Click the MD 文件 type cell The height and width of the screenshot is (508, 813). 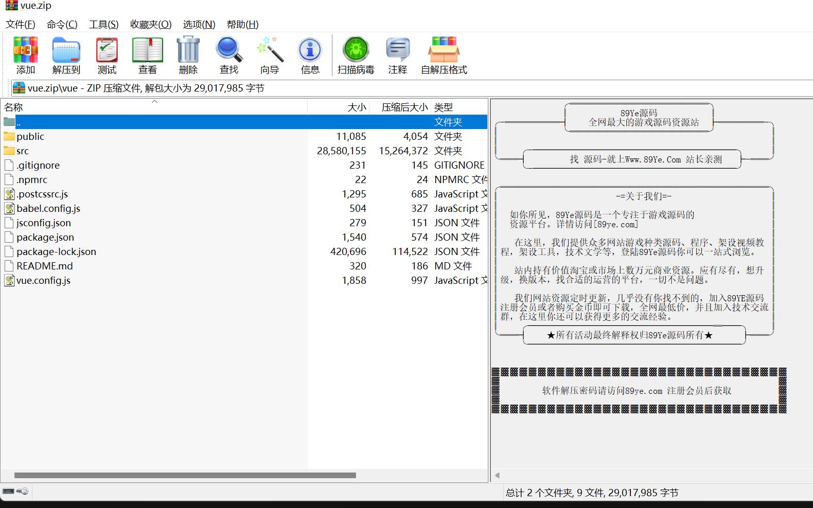[453, 266]
